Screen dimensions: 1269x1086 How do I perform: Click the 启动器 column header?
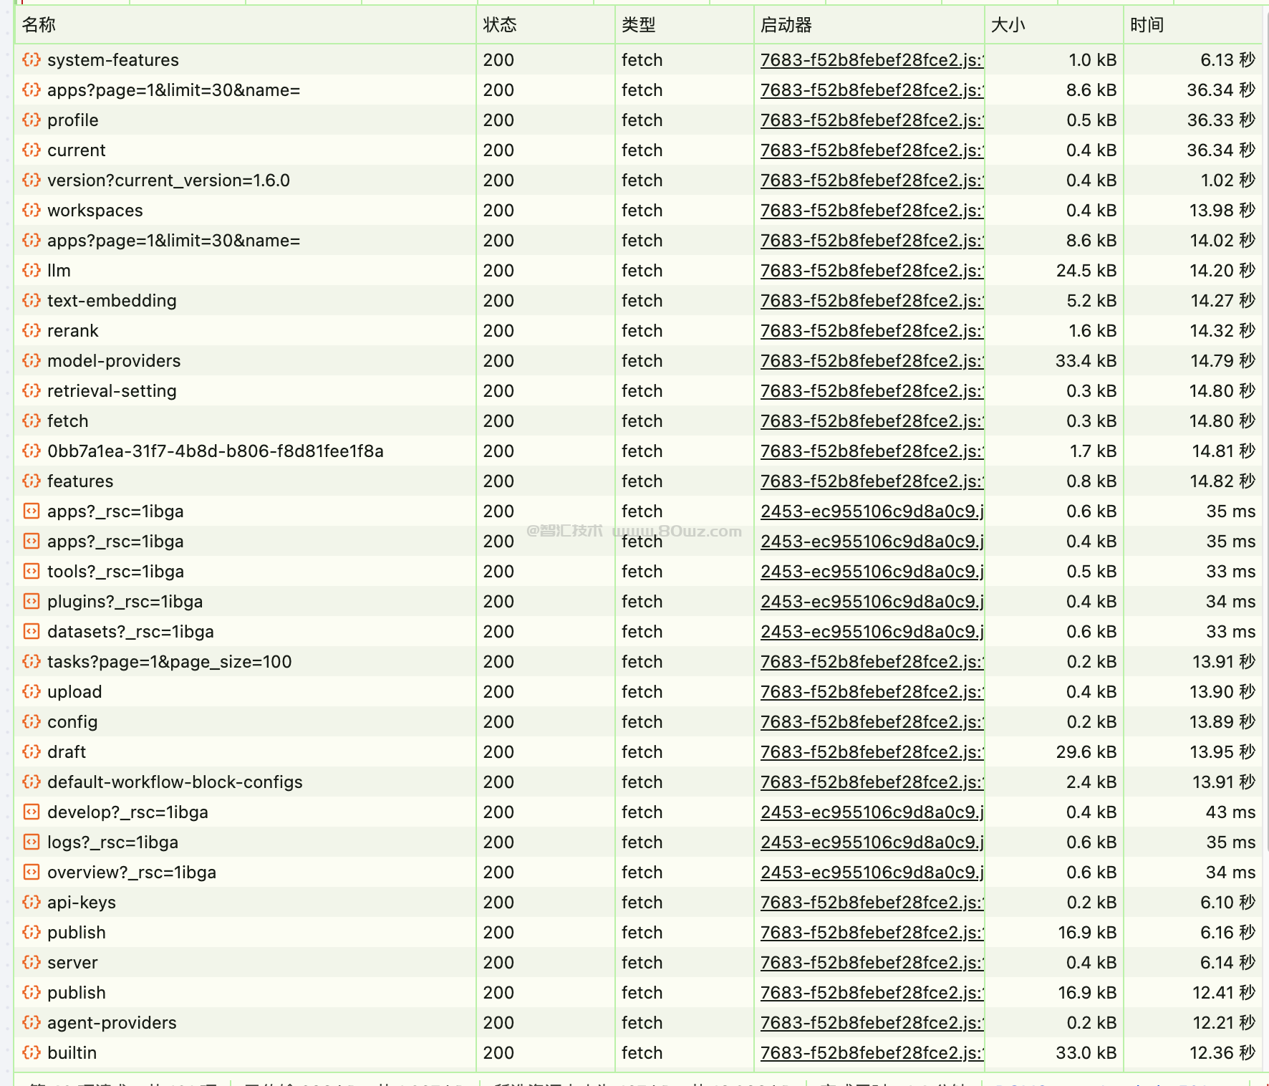point(786,25)
